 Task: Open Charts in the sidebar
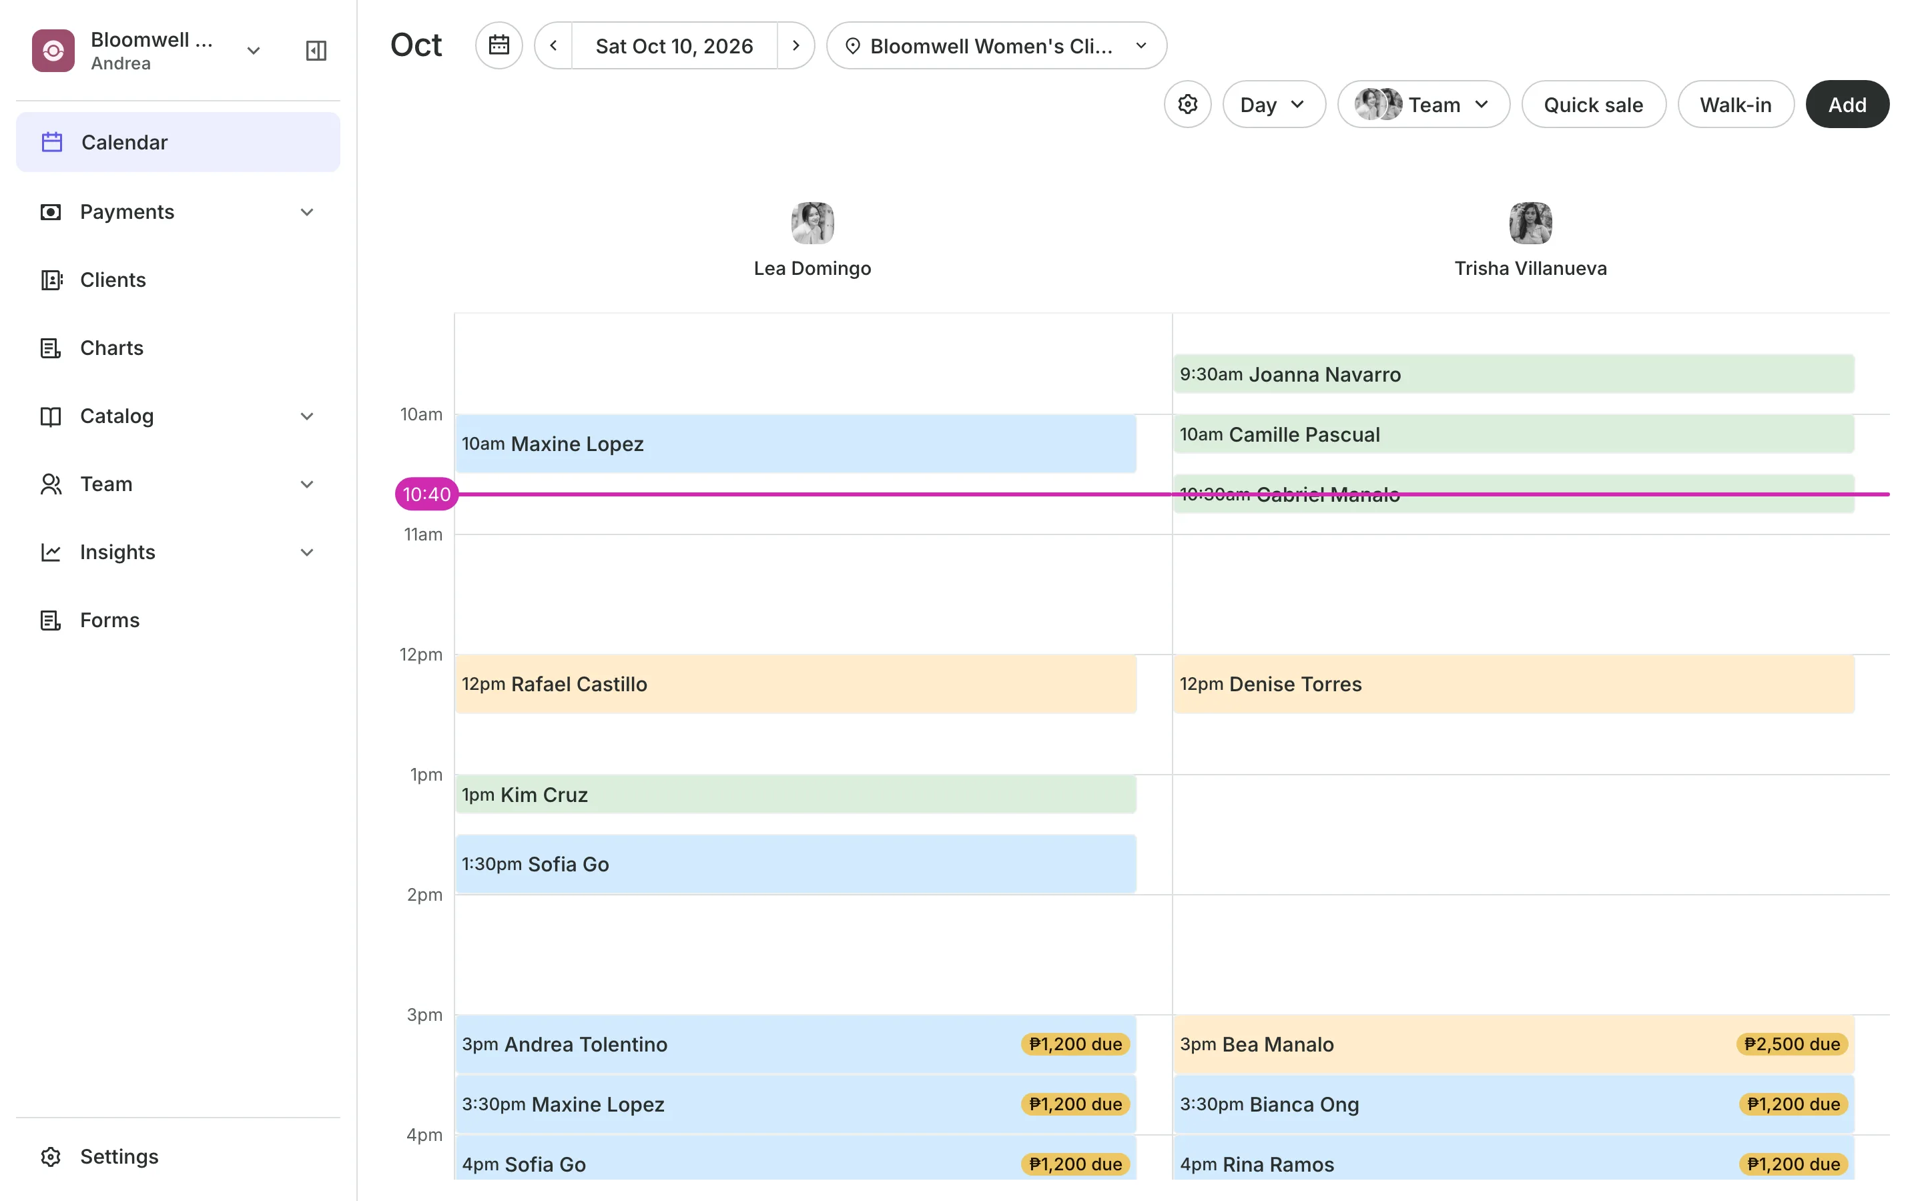[178, 348]
